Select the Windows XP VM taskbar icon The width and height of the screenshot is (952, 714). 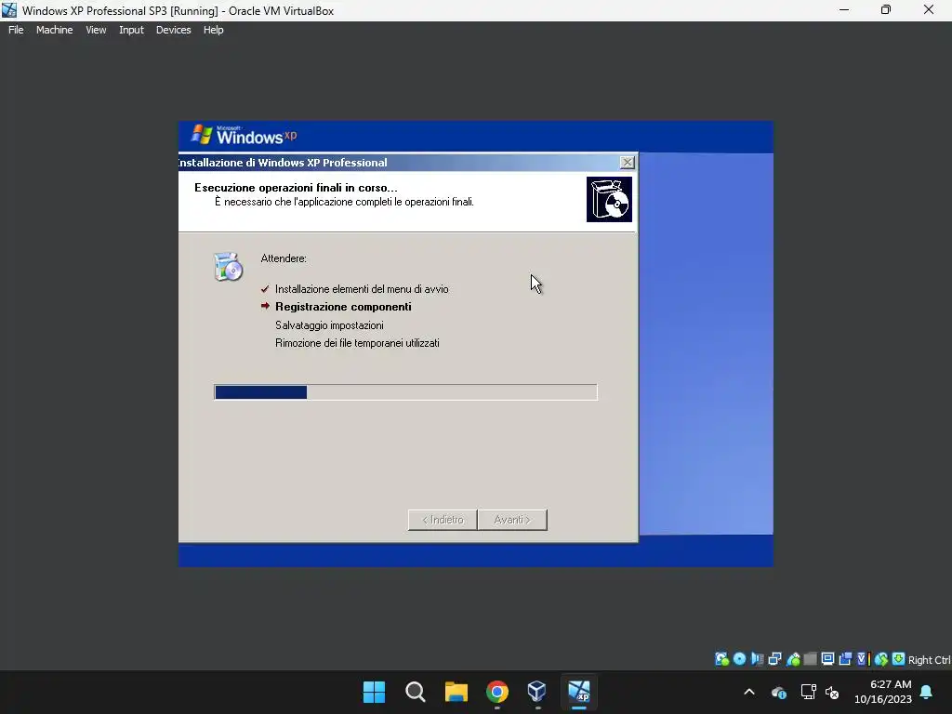pyautogui.click(x=578, y=692)
